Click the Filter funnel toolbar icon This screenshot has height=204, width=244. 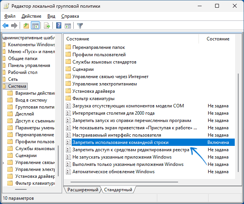pyautogui.click(x=80, y=26)
